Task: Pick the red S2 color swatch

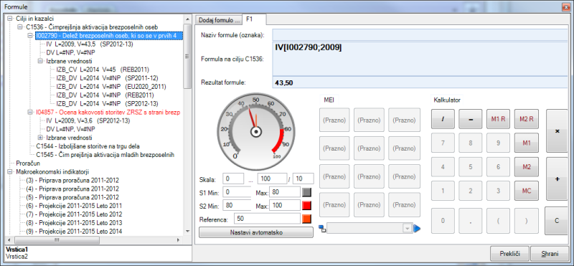Action: [x=307, y=206]
